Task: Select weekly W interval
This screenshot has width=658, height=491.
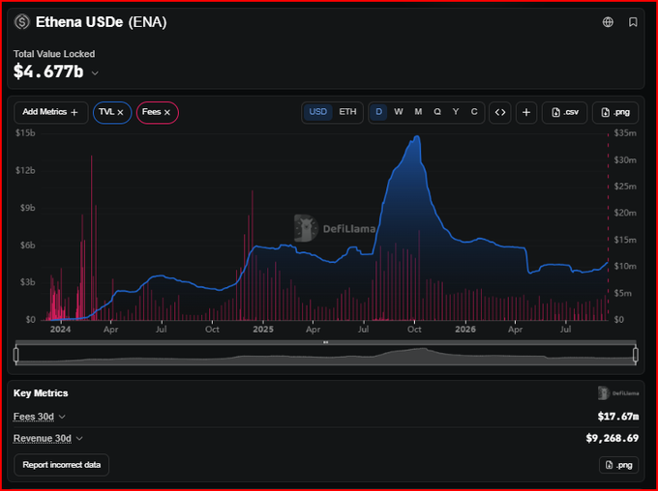Action: (x=399, y=112)
